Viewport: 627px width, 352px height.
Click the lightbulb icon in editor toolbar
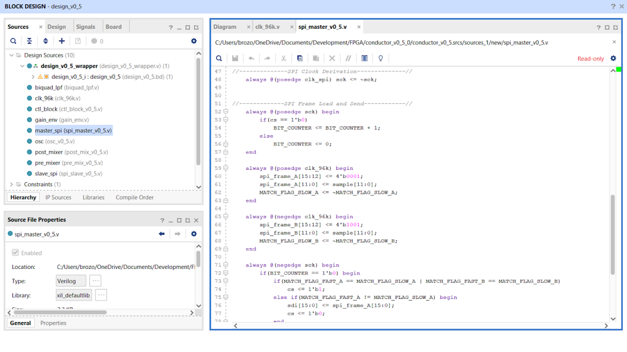tap(380, 59)
